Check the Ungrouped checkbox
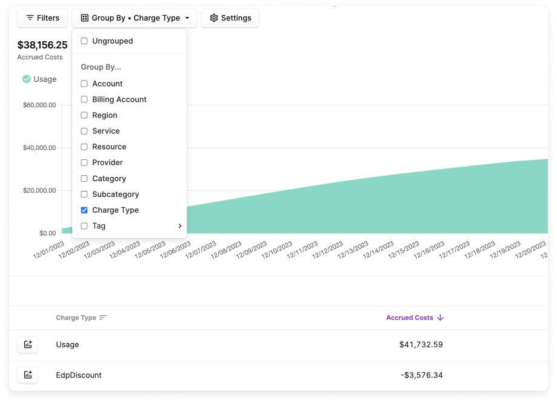557x403 pixels. click(84, 41)
